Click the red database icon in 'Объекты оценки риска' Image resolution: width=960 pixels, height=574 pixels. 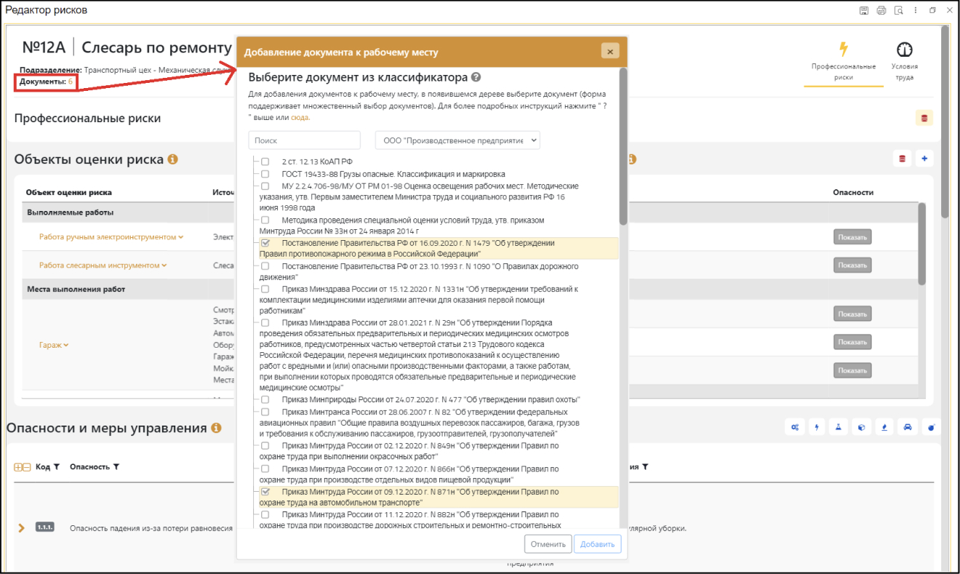(x=903, y=159)
